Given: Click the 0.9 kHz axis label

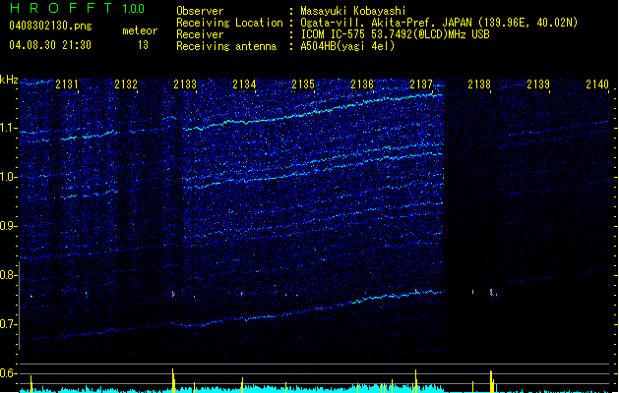Looking at the screenshot, I should click(x=9, y=226).
